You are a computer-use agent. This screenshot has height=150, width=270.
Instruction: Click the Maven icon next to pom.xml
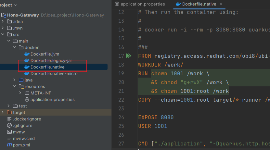tap(9, 145)
